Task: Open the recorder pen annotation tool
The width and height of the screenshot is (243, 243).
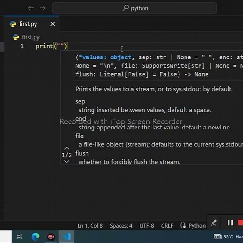Action: click(x=214, y=222)
